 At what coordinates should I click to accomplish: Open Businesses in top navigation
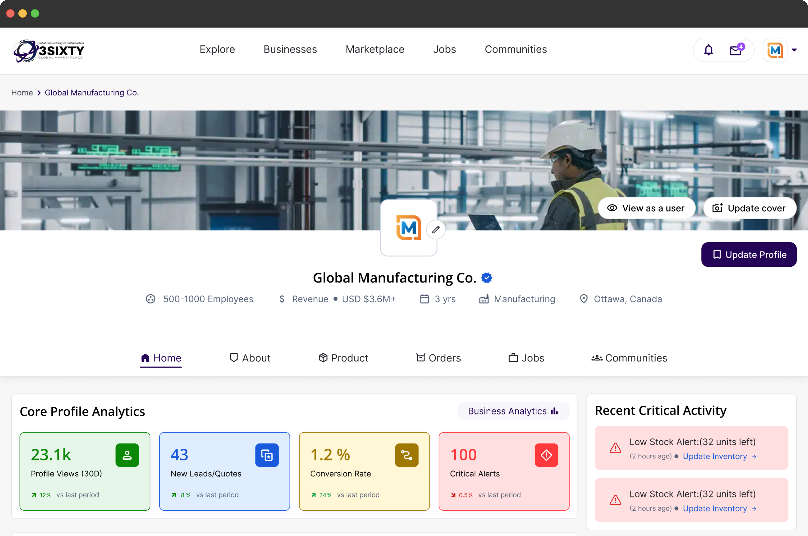coord(290,49)
